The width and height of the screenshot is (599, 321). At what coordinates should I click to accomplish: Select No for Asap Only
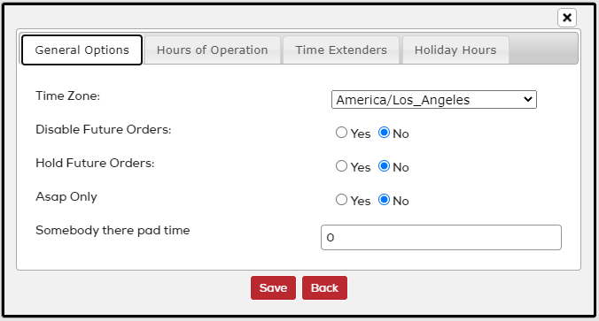click(384, 200)
